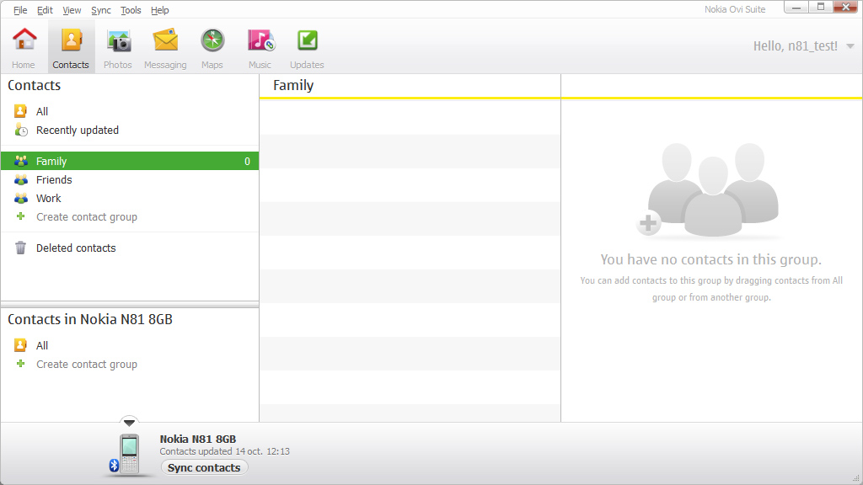The height and width of the screenshot is (485, 863).
Task: Select All under Contacts in Nokia N81
Action: (42, 346)
